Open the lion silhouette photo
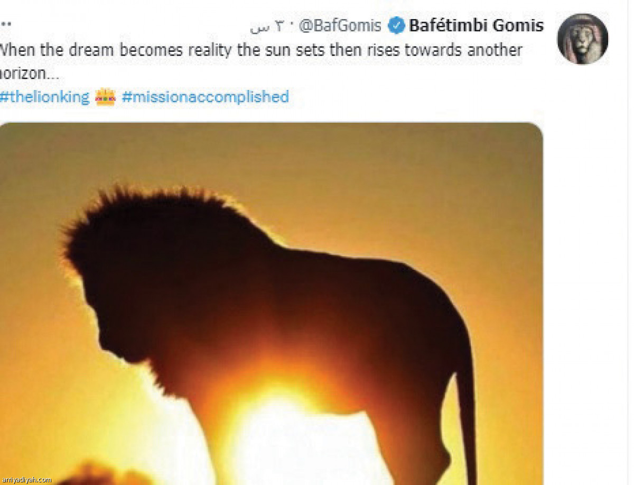634x485 pixels. [x=271, y=304]
